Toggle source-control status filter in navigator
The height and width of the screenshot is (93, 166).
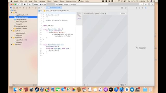click(36, 85)
